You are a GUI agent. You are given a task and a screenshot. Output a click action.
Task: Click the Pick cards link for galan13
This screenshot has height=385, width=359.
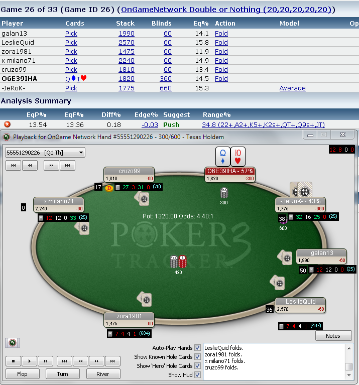pos(71,33)
